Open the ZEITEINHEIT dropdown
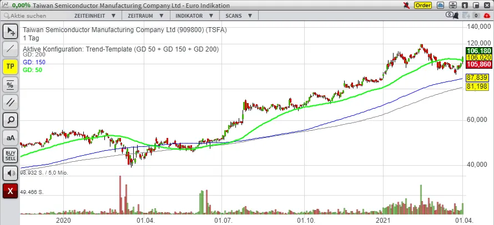This screenshot has height=225, width=494. tap(95, 16)
